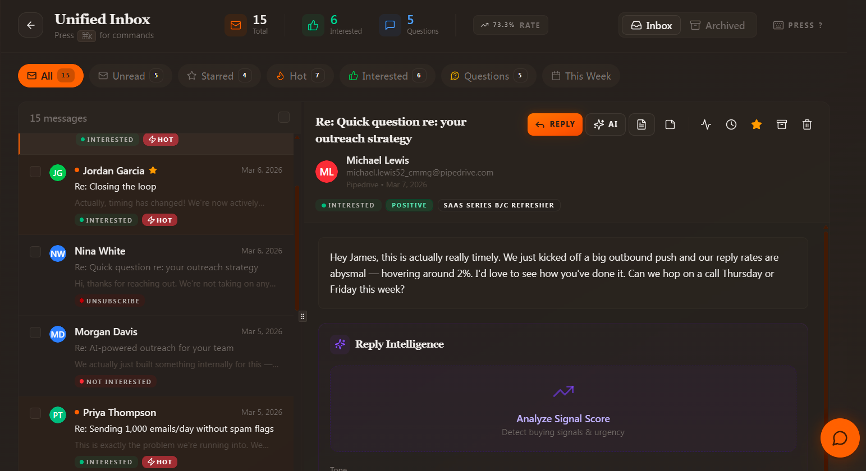866x471 pixels.
Task: Check Nina White message checkbox
Action: pos(35,252)
